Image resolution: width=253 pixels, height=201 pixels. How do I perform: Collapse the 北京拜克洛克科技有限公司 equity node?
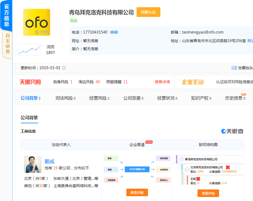(x=187, y=169)
